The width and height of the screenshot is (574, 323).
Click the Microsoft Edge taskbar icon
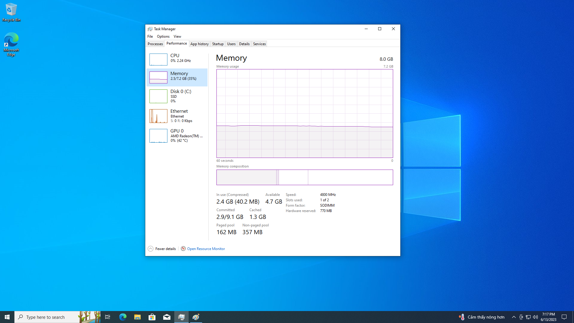click(x=122, y=317)
